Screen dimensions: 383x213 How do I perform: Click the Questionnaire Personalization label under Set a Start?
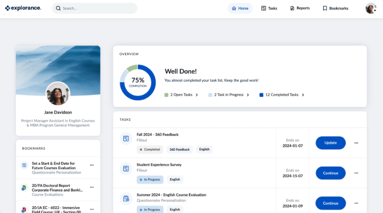(x=56, y=172)
